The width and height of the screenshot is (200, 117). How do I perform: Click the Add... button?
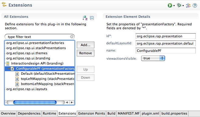[86, 45]
